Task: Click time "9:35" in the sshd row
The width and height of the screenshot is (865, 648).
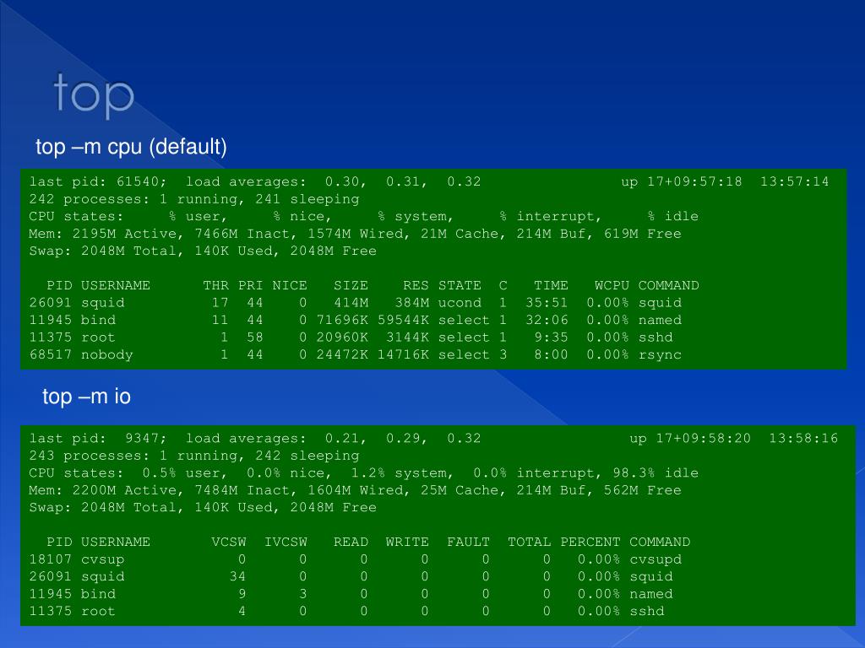Action: 551,337
